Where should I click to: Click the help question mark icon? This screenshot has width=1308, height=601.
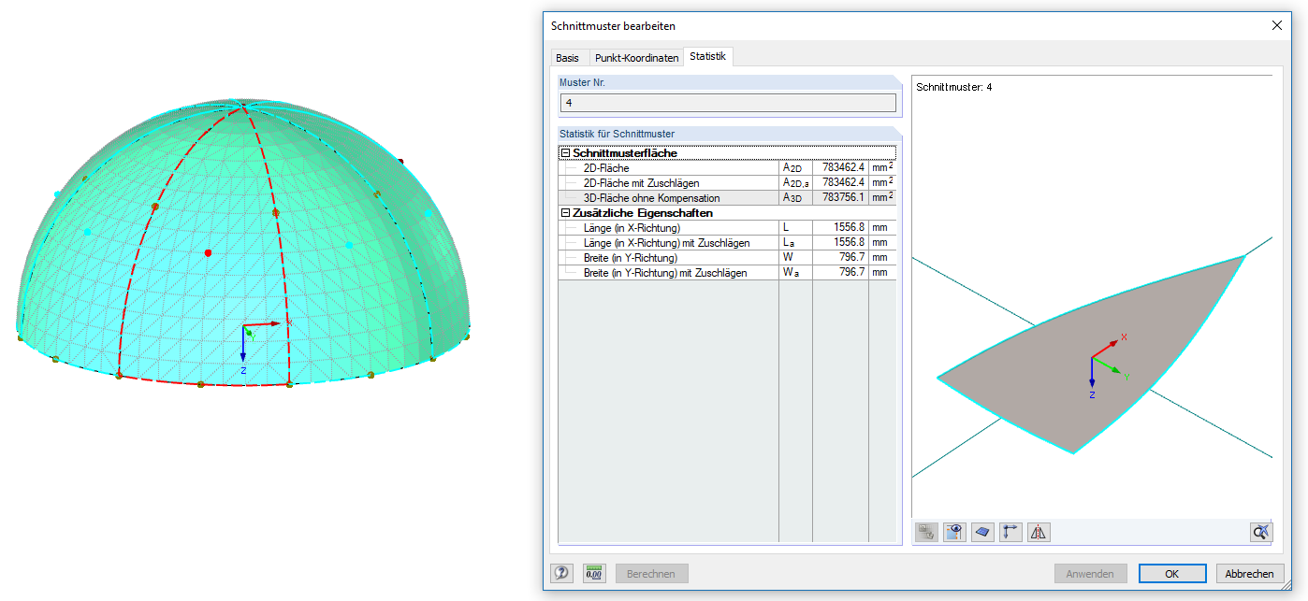click(x=562, y=573)
